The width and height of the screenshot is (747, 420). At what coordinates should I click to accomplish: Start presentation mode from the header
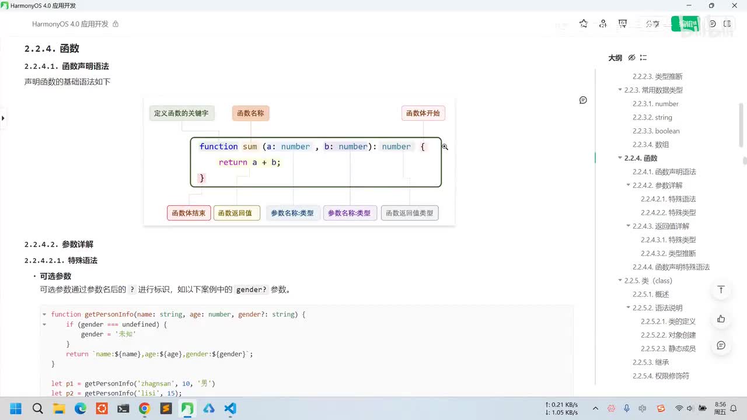coord(623,24)
